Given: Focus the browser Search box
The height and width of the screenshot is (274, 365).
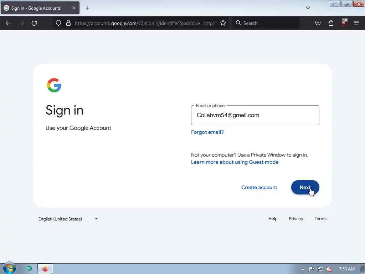Looking at the screenshot, I should [x=266, y=23].
